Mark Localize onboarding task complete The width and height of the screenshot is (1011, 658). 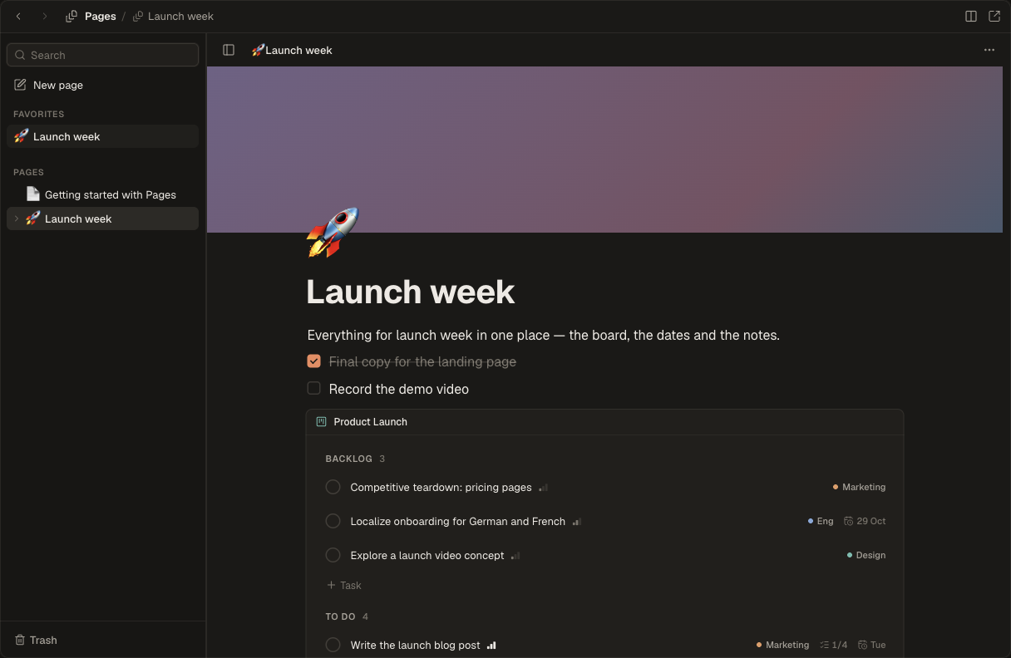click(333, 521)
